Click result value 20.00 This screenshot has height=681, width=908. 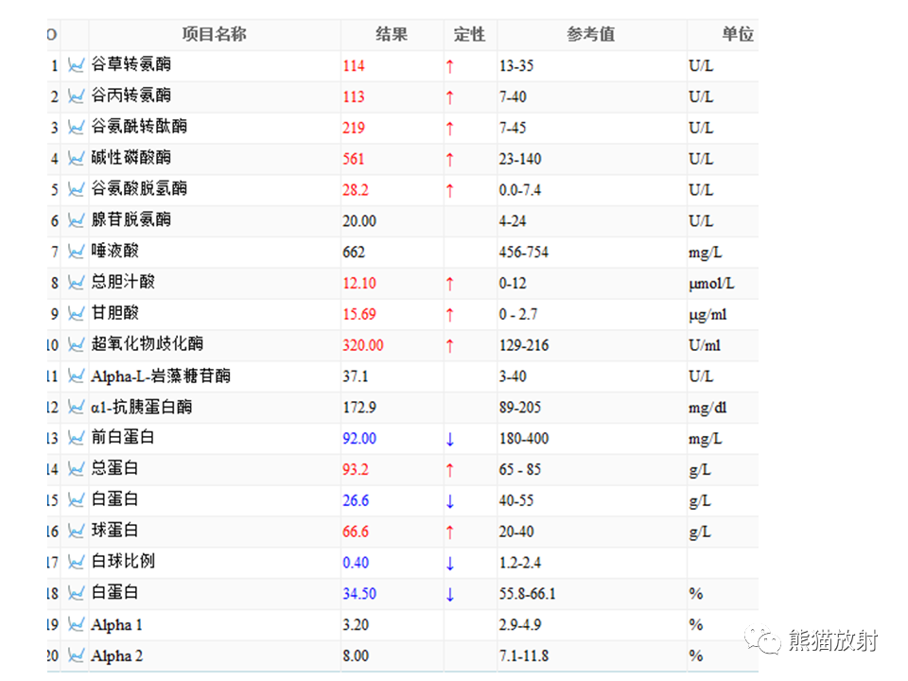tap(359, 220)
